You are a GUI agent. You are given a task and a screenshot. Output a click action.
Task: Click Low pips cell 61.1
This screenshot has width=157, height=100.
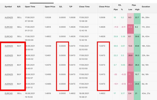click(x=130, y=86)
